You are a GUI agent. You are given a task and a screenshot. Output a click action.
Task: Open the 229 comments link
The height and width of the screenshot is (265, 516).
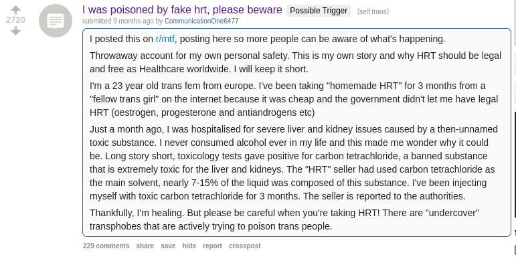tap(106, 246)
